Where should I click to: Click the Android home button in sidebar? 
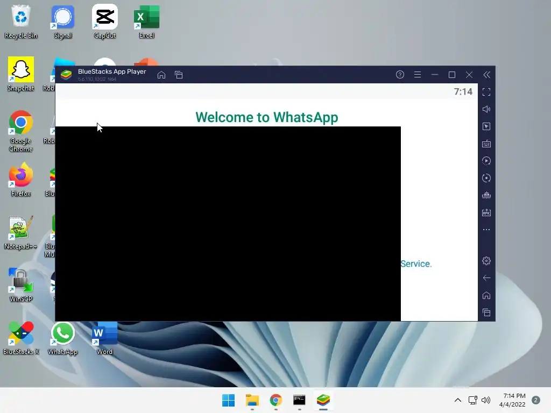tap(486, 295)
